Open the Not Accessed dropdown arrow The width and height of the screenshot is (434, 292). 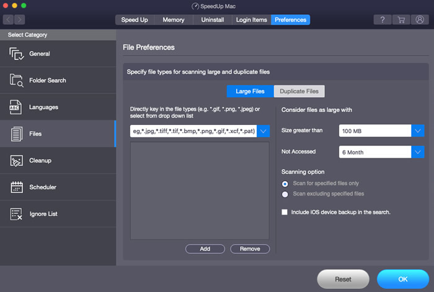(418, 152)
